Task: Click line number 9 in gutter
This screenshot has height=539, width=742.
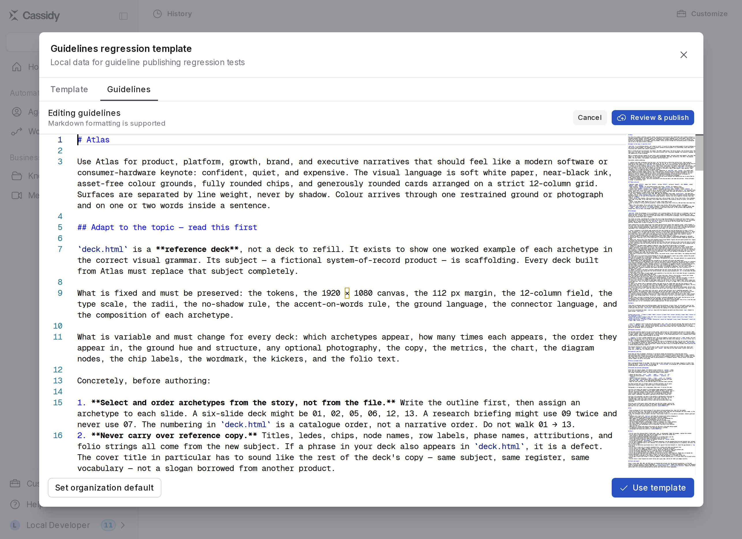Action: click(60, 293)
